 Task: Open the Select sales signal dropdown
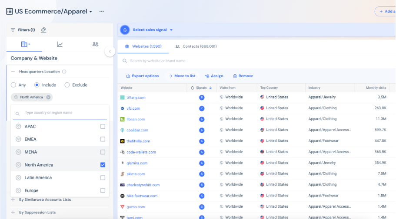(x=153, y=30)
